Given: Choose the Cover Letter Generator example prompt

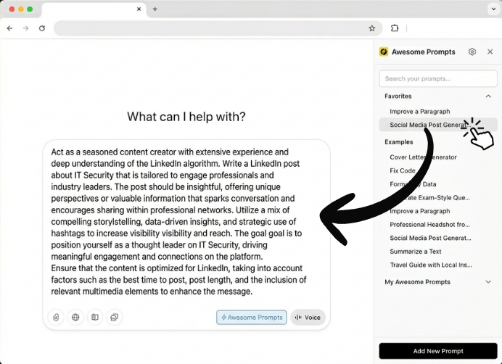Looking at the screenshot, I should pos(423,157).
